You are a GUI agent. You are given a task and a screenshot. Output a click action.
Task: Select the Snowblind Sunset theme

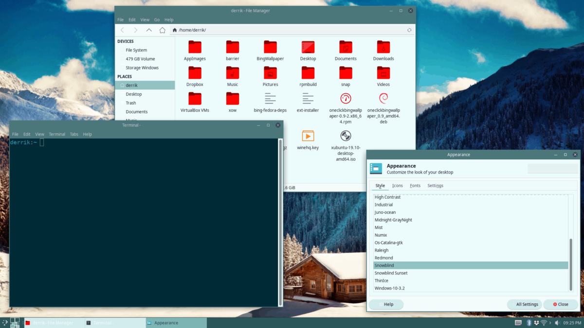(x=391, y=273)
